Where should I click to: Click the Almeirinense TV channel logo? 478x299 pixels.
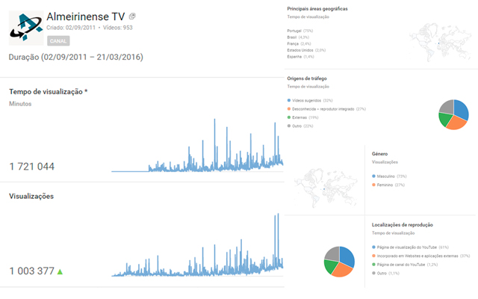pyautogui.click(x=25, y=28)
